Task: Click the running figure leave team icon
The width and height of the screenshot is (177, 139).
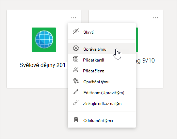Action: click(x=76, y=81)
